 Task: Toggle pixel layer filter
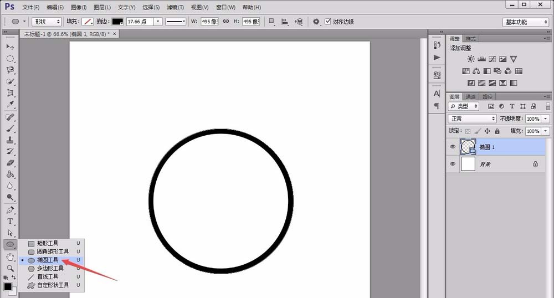coord(491,106)
